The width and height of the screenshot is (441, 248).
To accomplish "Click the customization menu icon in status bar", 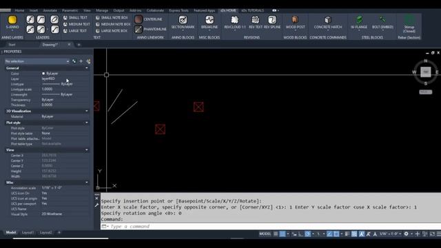I will 438,234.
